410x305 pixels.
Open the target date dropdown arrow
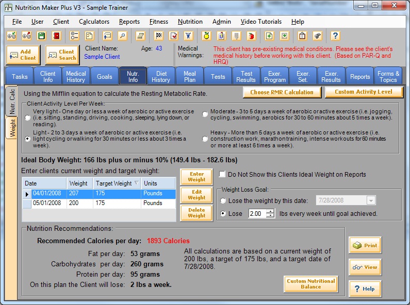(371, 200)
